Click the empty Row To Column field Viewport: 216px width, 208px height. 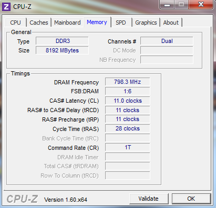(128, 176)
